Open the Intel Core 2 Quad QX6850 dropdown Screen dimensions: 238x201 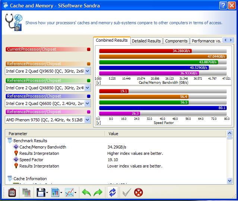(88, 88)
